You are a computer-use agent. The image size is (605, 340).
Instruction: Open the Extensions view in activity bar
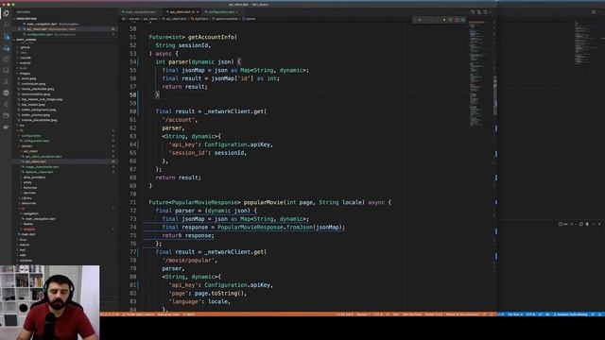7,59
